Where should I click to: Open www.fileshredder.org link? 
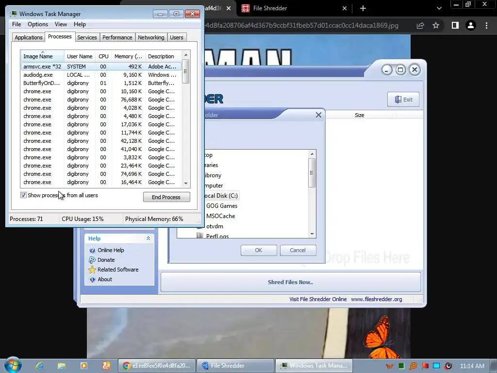[x=376, y=299]
